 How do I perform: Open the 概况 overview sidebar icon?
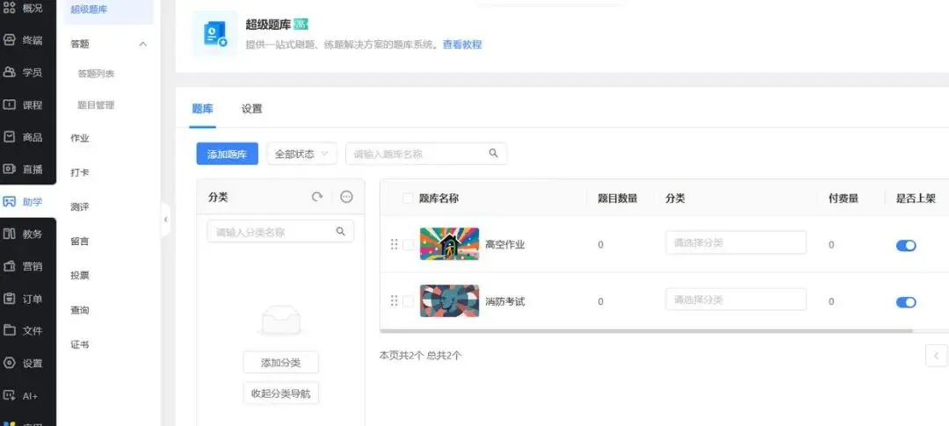[9, 8]
